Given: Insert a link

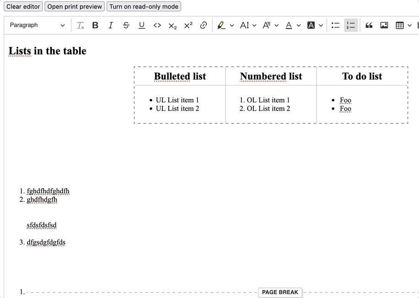Looking at the screenshot, I should (x=203, y=25).
